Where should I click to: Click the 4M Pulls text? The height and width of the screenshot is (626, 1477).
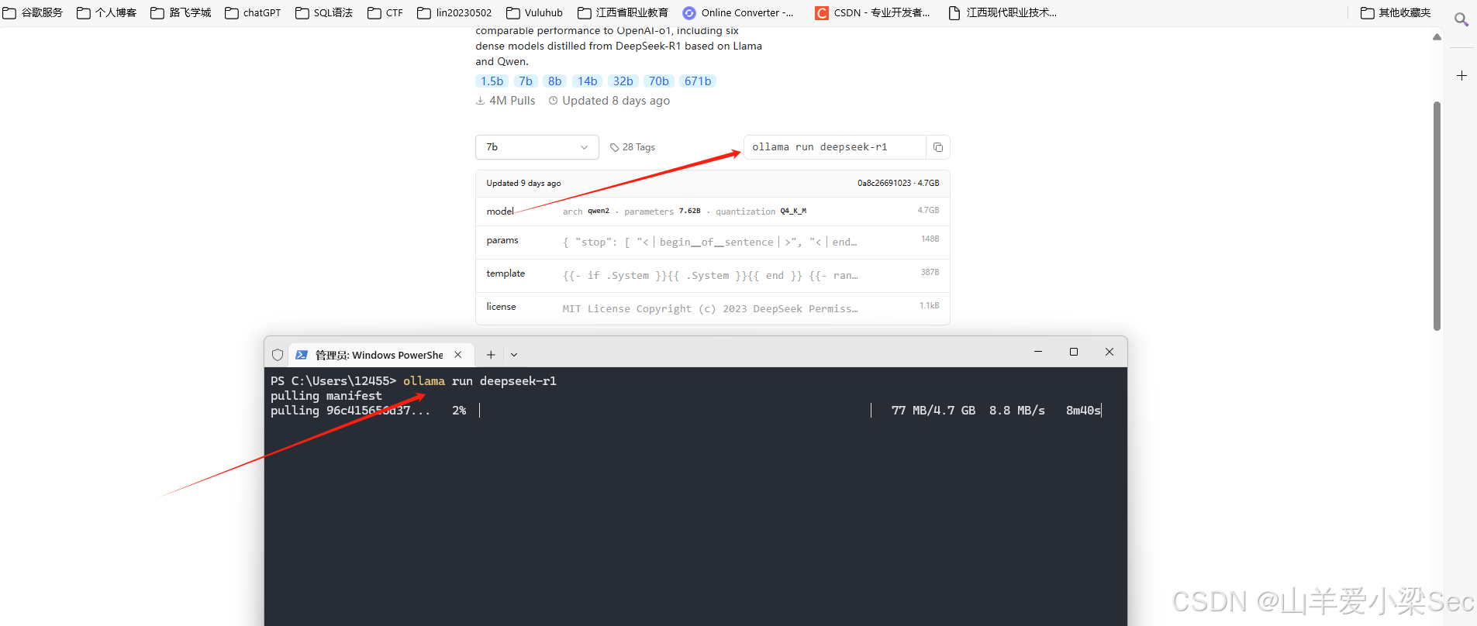506,101
